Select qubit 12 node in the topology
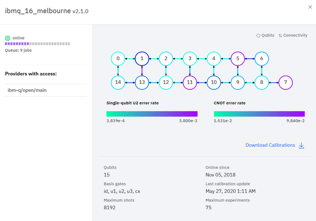Image resolution: width=316 pixels, height=221 pixels. coord(166,82)
